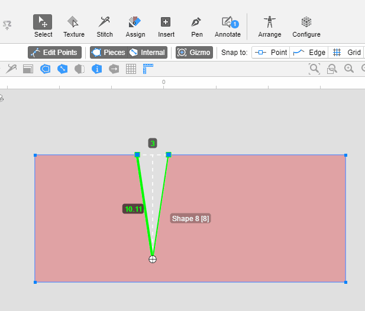
Task: Select the Texture tool
Action: tap(74, 27)
